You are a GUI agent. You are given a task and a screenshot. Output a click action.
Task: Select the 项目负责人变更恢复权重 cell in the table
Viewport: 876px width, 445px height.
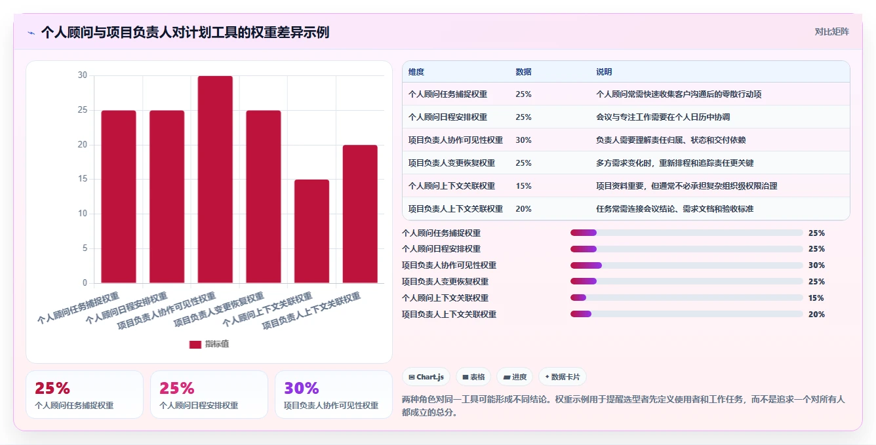(x=452, y=163)
